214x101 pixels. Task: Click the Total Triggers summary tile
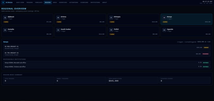[29, 80]
